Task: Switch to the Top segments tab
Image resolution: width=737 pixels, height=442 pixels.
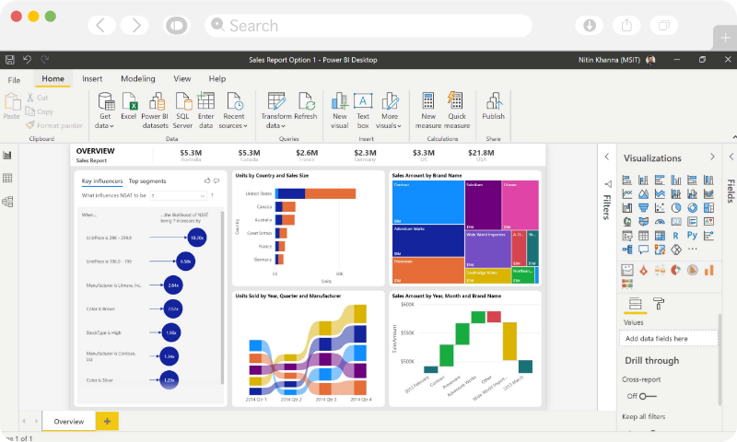Action: tap(147, 181)
